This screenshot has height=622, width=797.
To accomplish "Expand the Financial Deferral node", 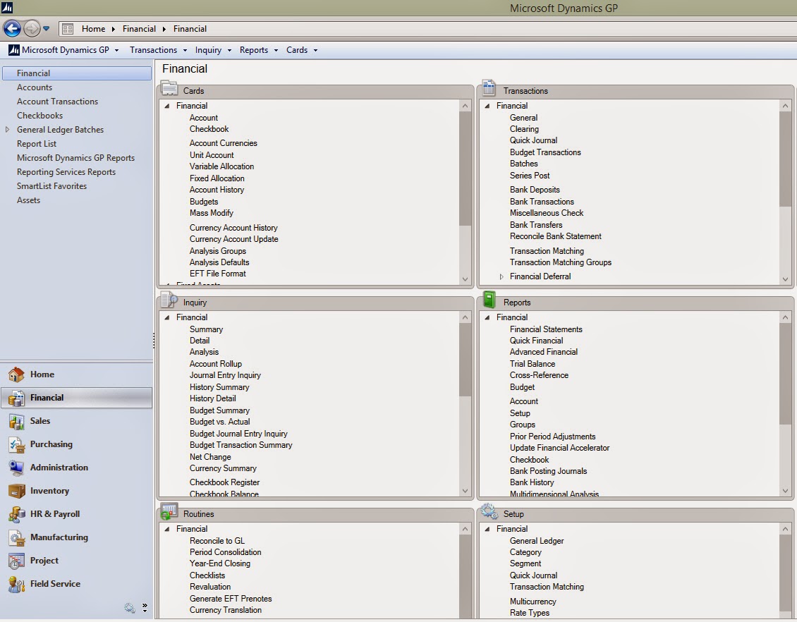I will point(501,276).
